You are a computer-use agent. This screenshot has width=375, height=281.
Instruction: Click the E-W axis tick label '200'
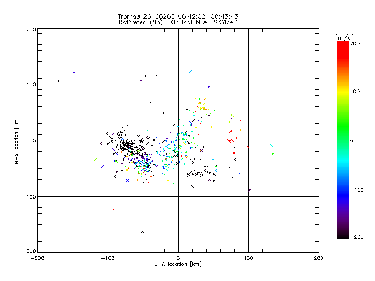click(319, 258)
